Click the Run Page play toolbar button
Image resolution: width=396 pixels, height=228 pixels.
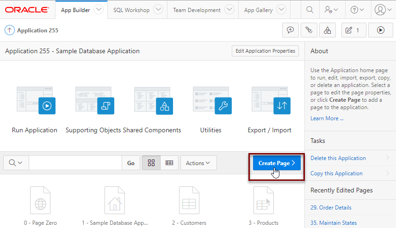click(x=381, y=30)
